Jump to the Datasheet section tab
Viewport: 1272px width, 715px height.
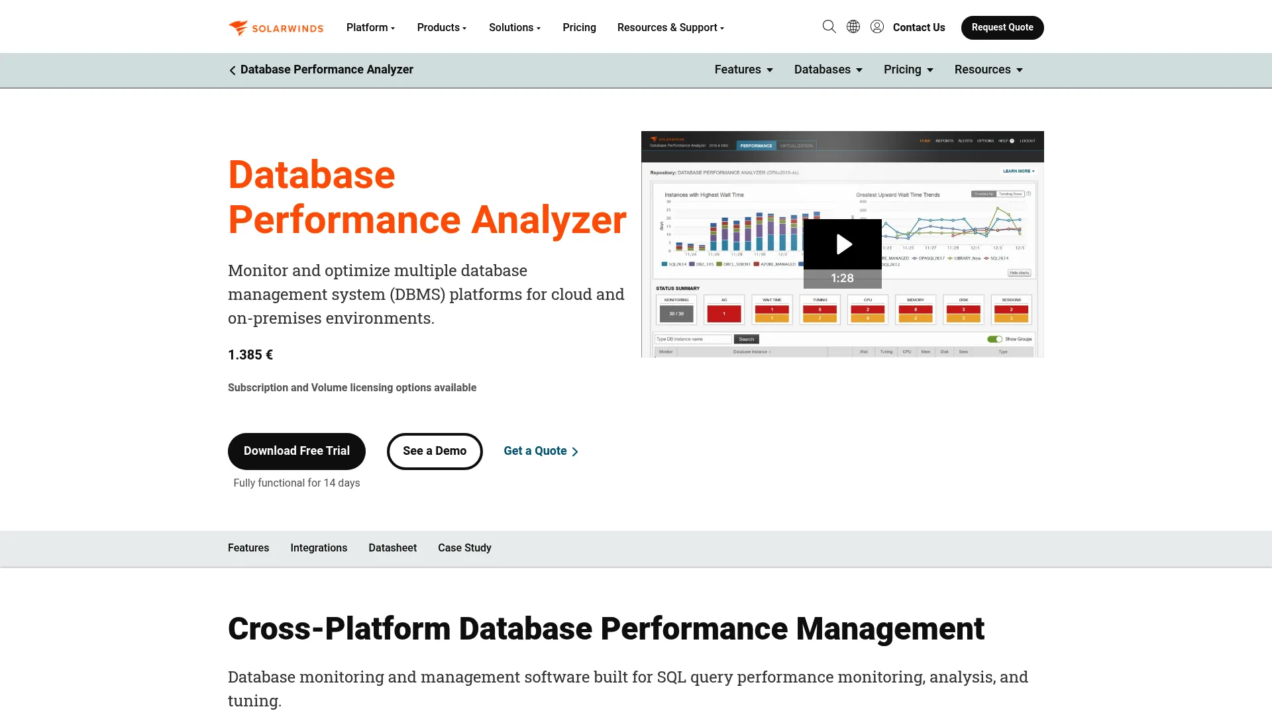click(393, 548)
